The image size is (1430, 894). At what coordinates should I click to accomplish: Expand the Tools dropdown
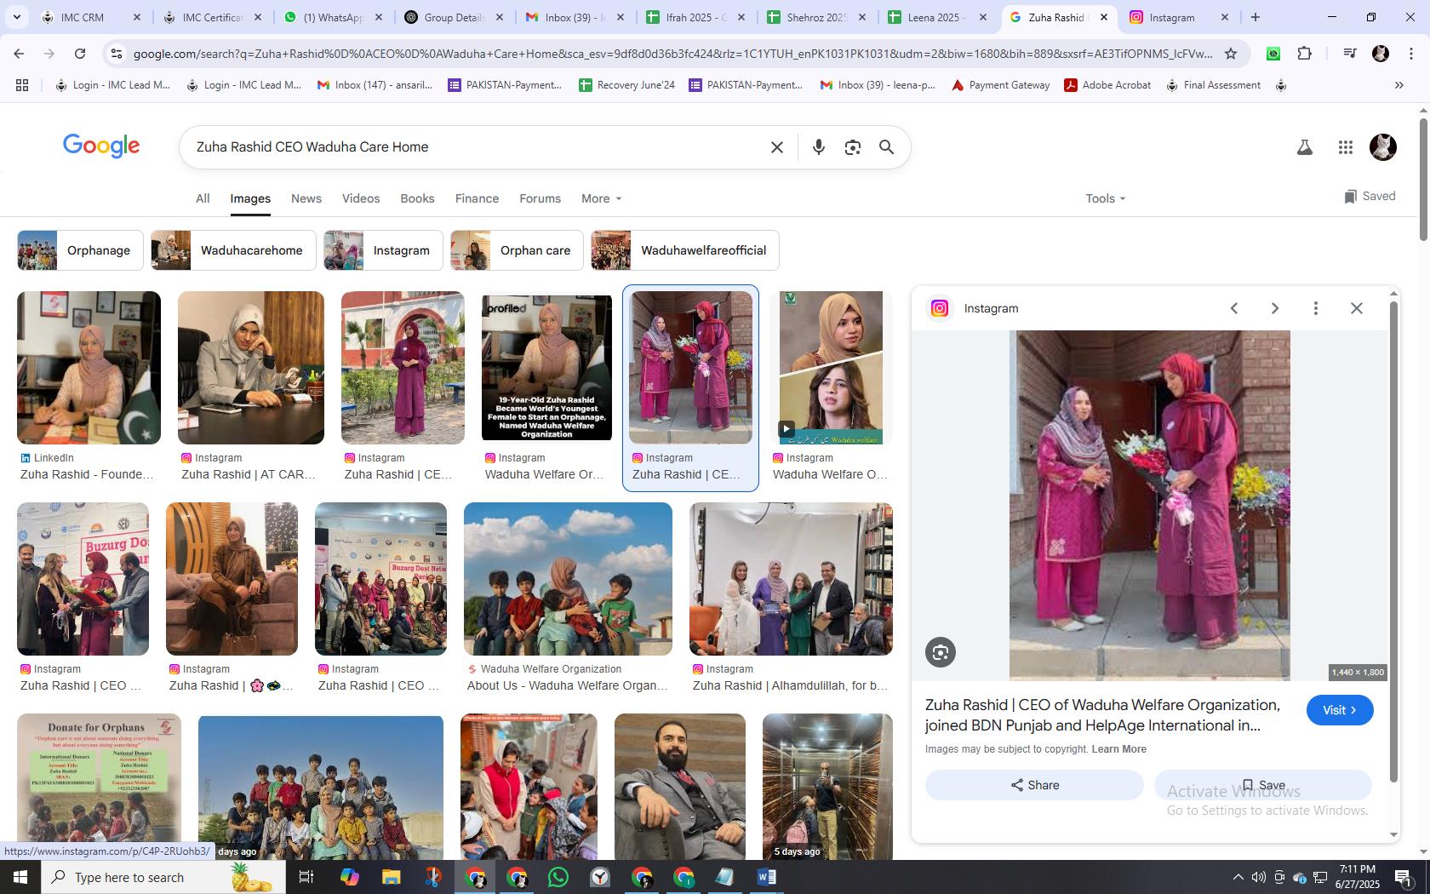(1105, 198)
